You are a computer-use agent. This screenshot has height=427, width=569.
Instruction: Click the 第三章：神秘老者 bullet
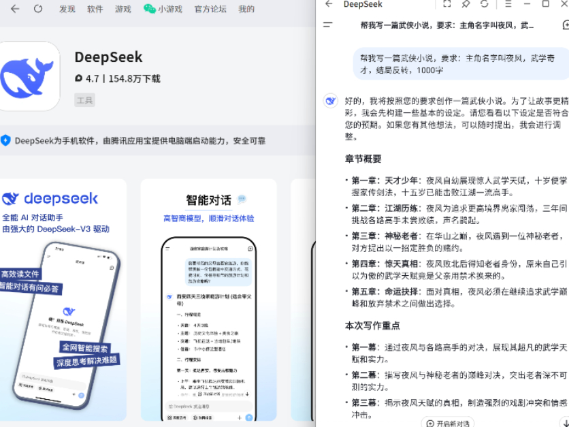pyautogui.click(x=459, y=242)
